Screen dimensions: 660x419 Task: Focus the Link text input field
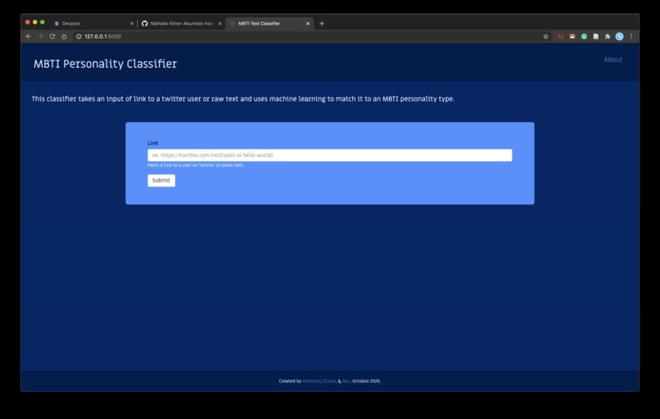point(329,155)
